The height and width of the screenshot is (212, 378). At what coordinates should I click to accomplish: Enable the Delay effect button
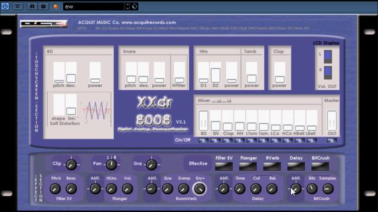[x=296, y=166]
